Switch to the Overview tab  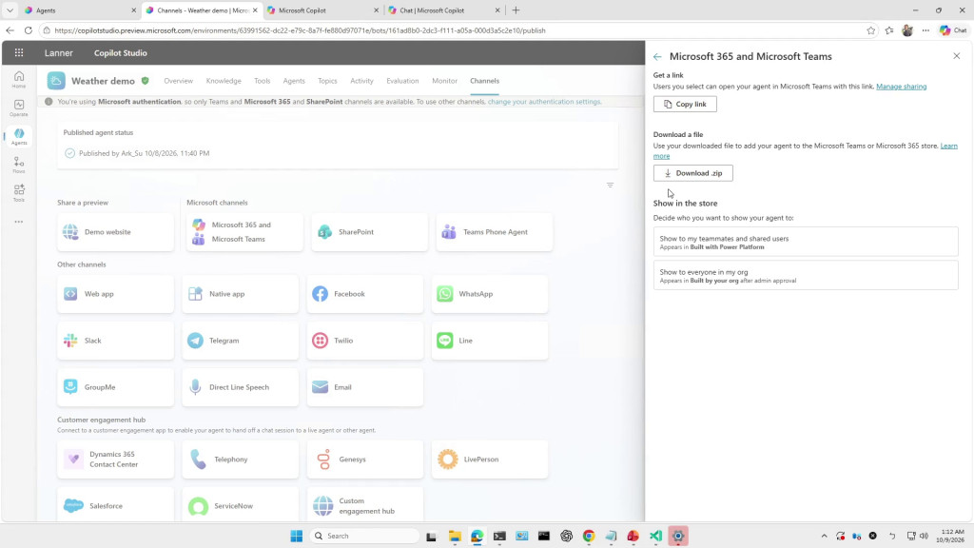click(x=178, y=81)
